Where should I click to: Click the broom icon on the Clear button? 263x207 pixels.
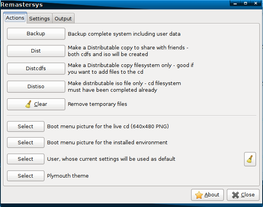28,104
